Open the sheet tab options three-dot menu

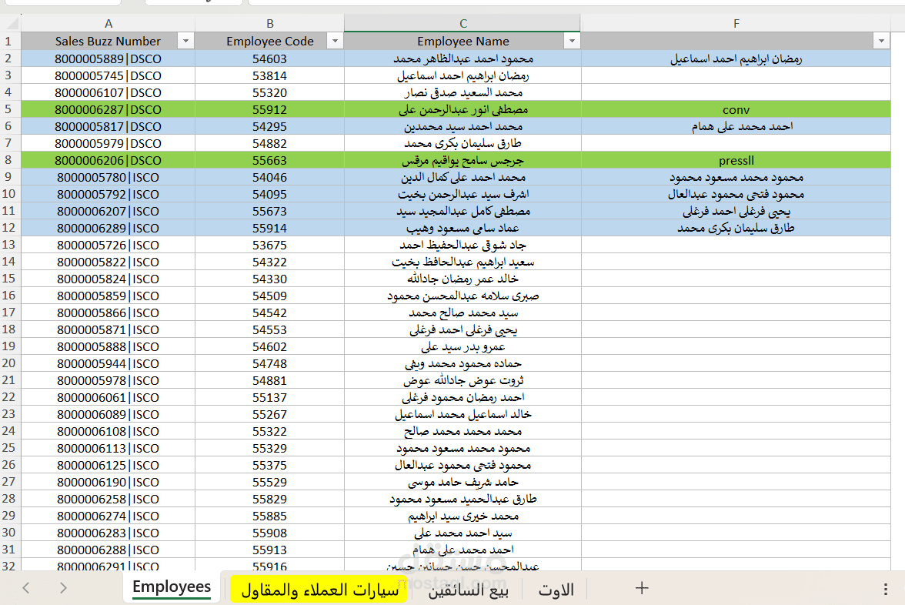885,589
